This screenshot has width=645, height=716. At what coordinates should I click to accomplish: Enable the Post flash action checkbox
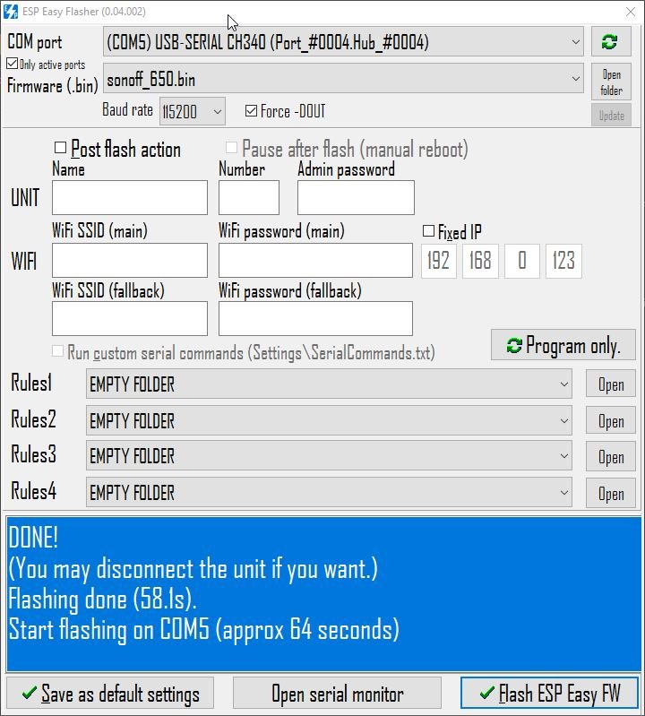pos(61,148)
